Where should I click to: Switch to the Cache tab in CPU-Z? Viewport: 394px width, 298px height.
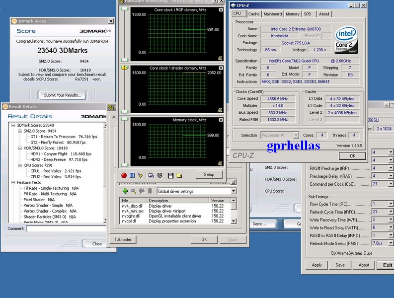pos(254,14)
